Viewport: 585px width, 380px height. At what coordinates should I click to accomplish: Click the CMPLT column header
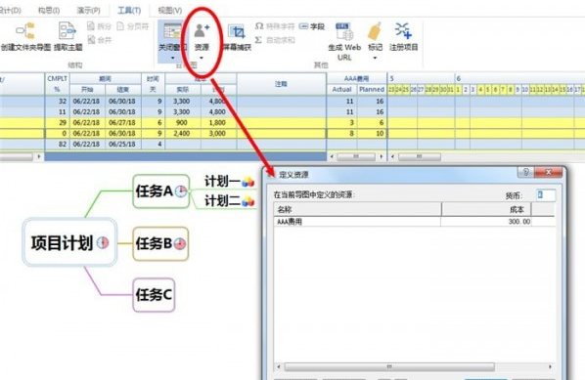[x=57, y=78]
